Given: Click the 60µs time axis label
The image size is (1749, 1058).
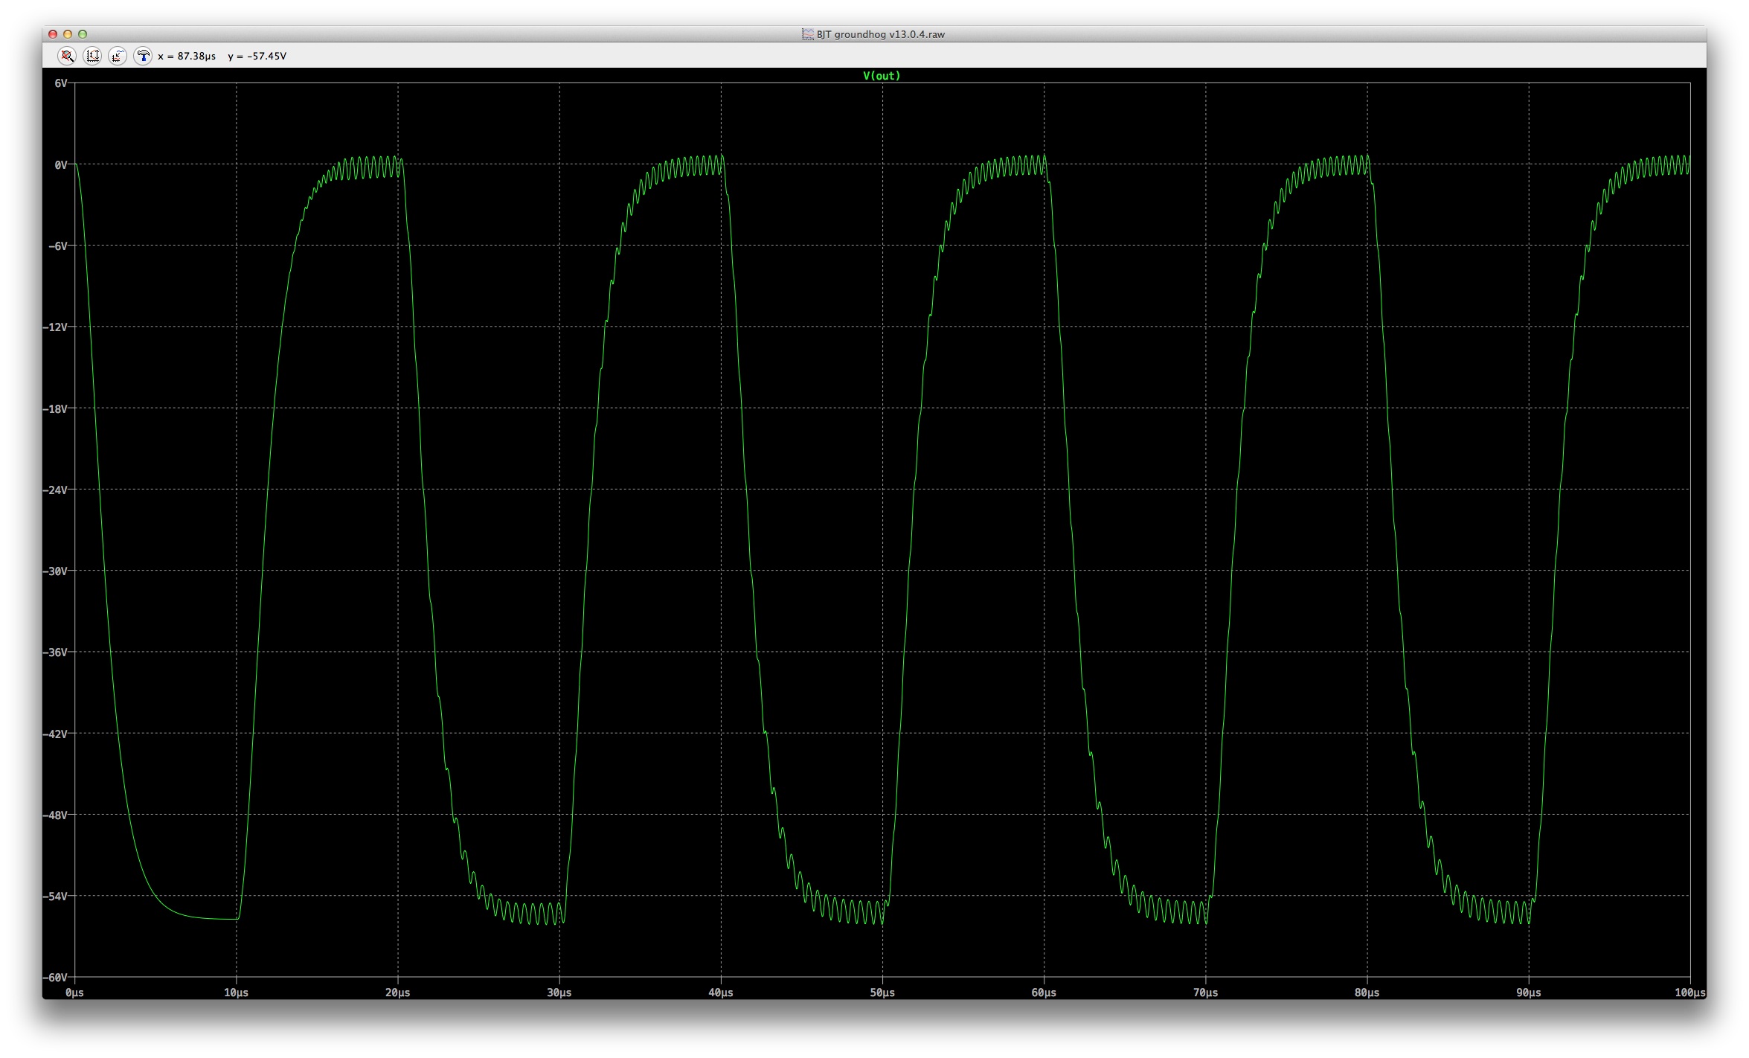Looking at the screenshot, I should 1044,993.
